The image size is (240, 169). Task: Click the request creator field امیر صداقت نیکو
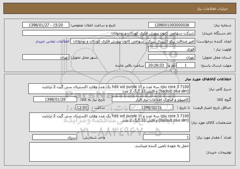pyautogui.click(x=133, y=41)
